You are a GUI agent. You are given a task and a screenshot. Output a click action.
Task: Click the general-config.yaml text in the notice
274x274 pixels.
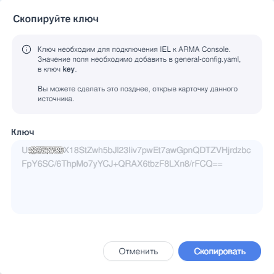coord(207,59)
